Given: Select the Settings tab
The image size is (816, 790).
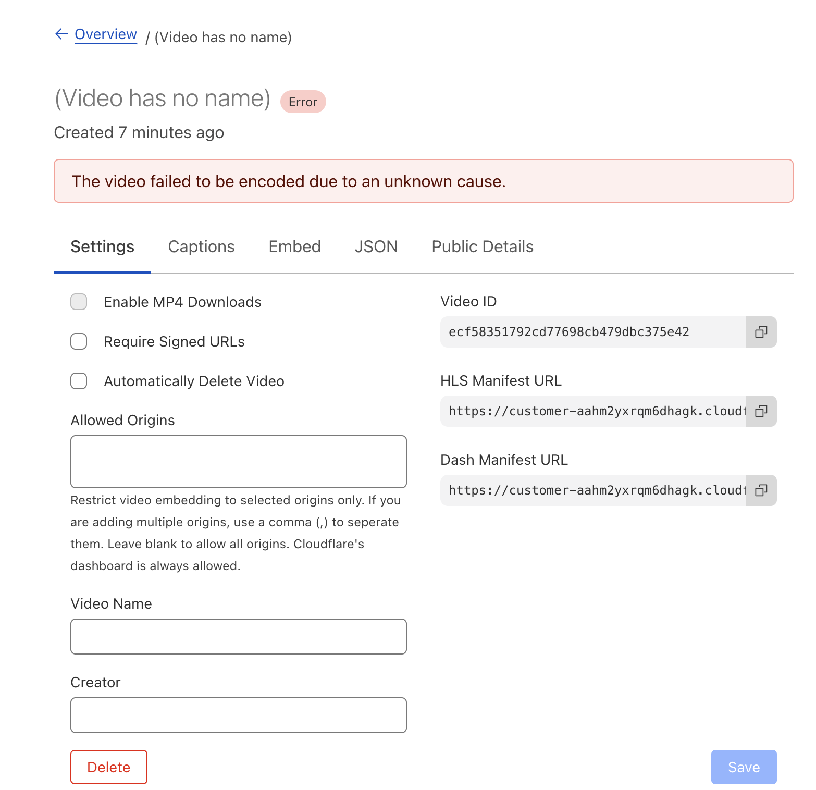Looking at the screenshot, I should [102, 246].
